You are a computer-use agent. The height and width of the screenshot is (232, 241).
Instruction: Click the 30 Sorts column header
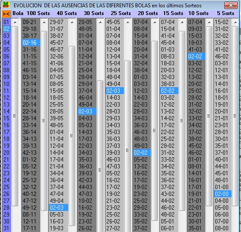(x=94, y=13)
